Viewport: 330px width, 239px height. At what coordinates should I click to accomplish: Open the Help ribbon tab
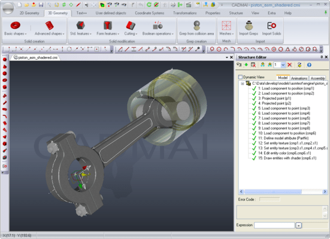(x=287, y=13)
